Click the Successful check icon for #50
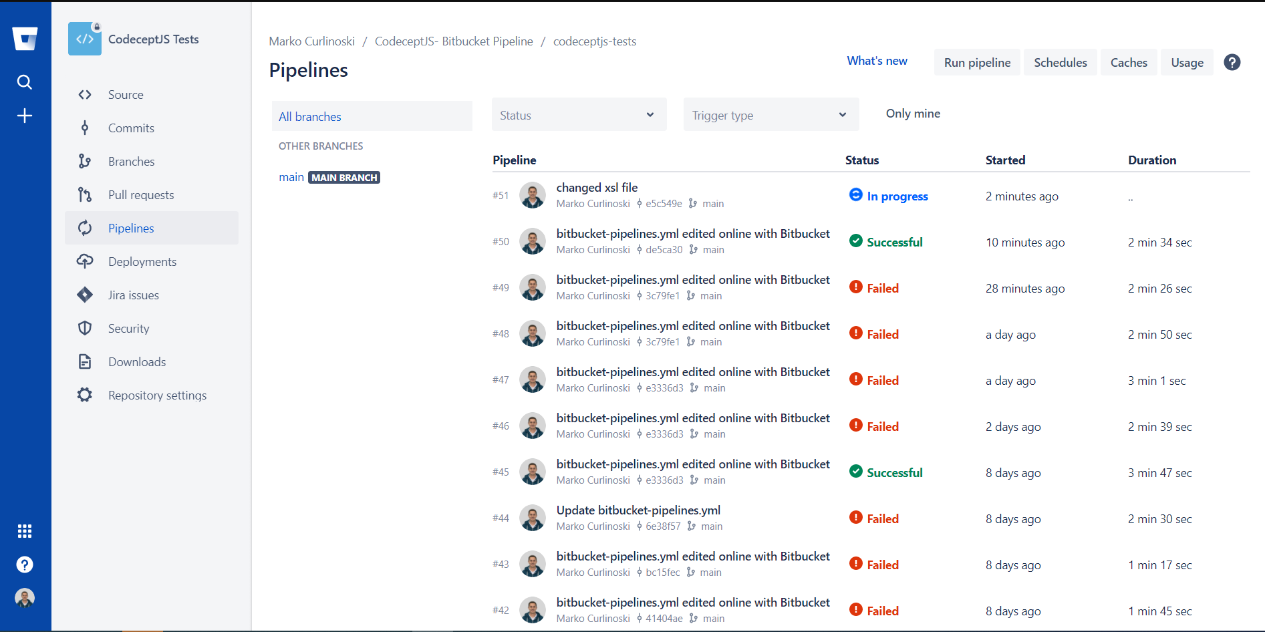This screenshot has width=1265, height=632. click(x=856, y=241)
